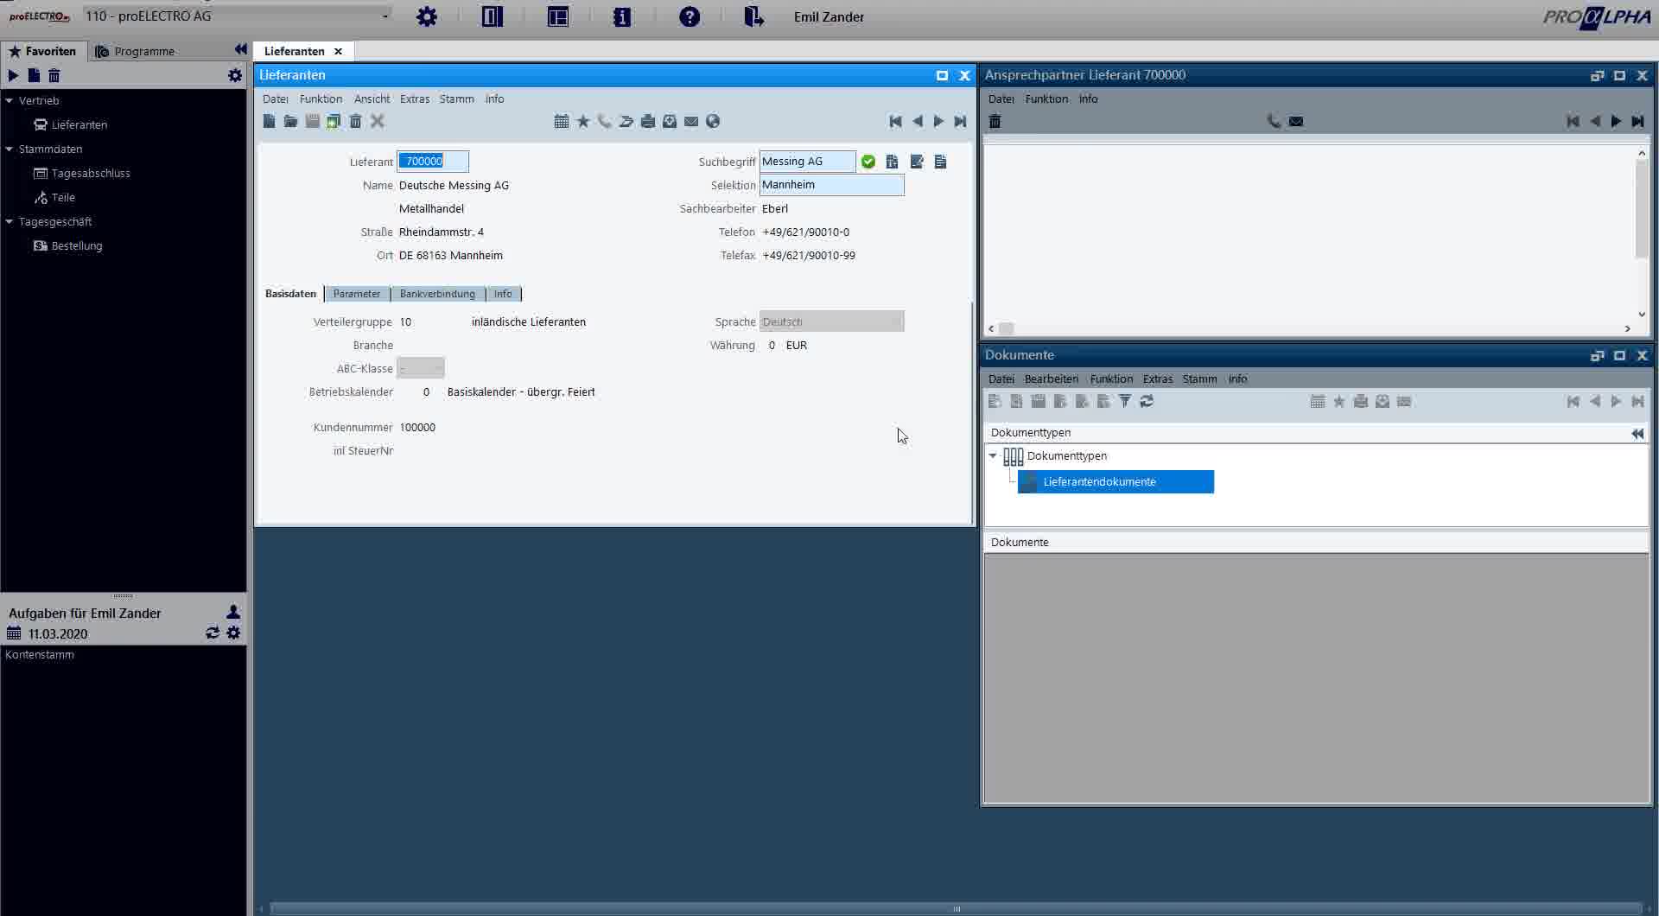
Task: Open the global settings gear in top bar
Action: pyautogui.click(x=427, y=16)
